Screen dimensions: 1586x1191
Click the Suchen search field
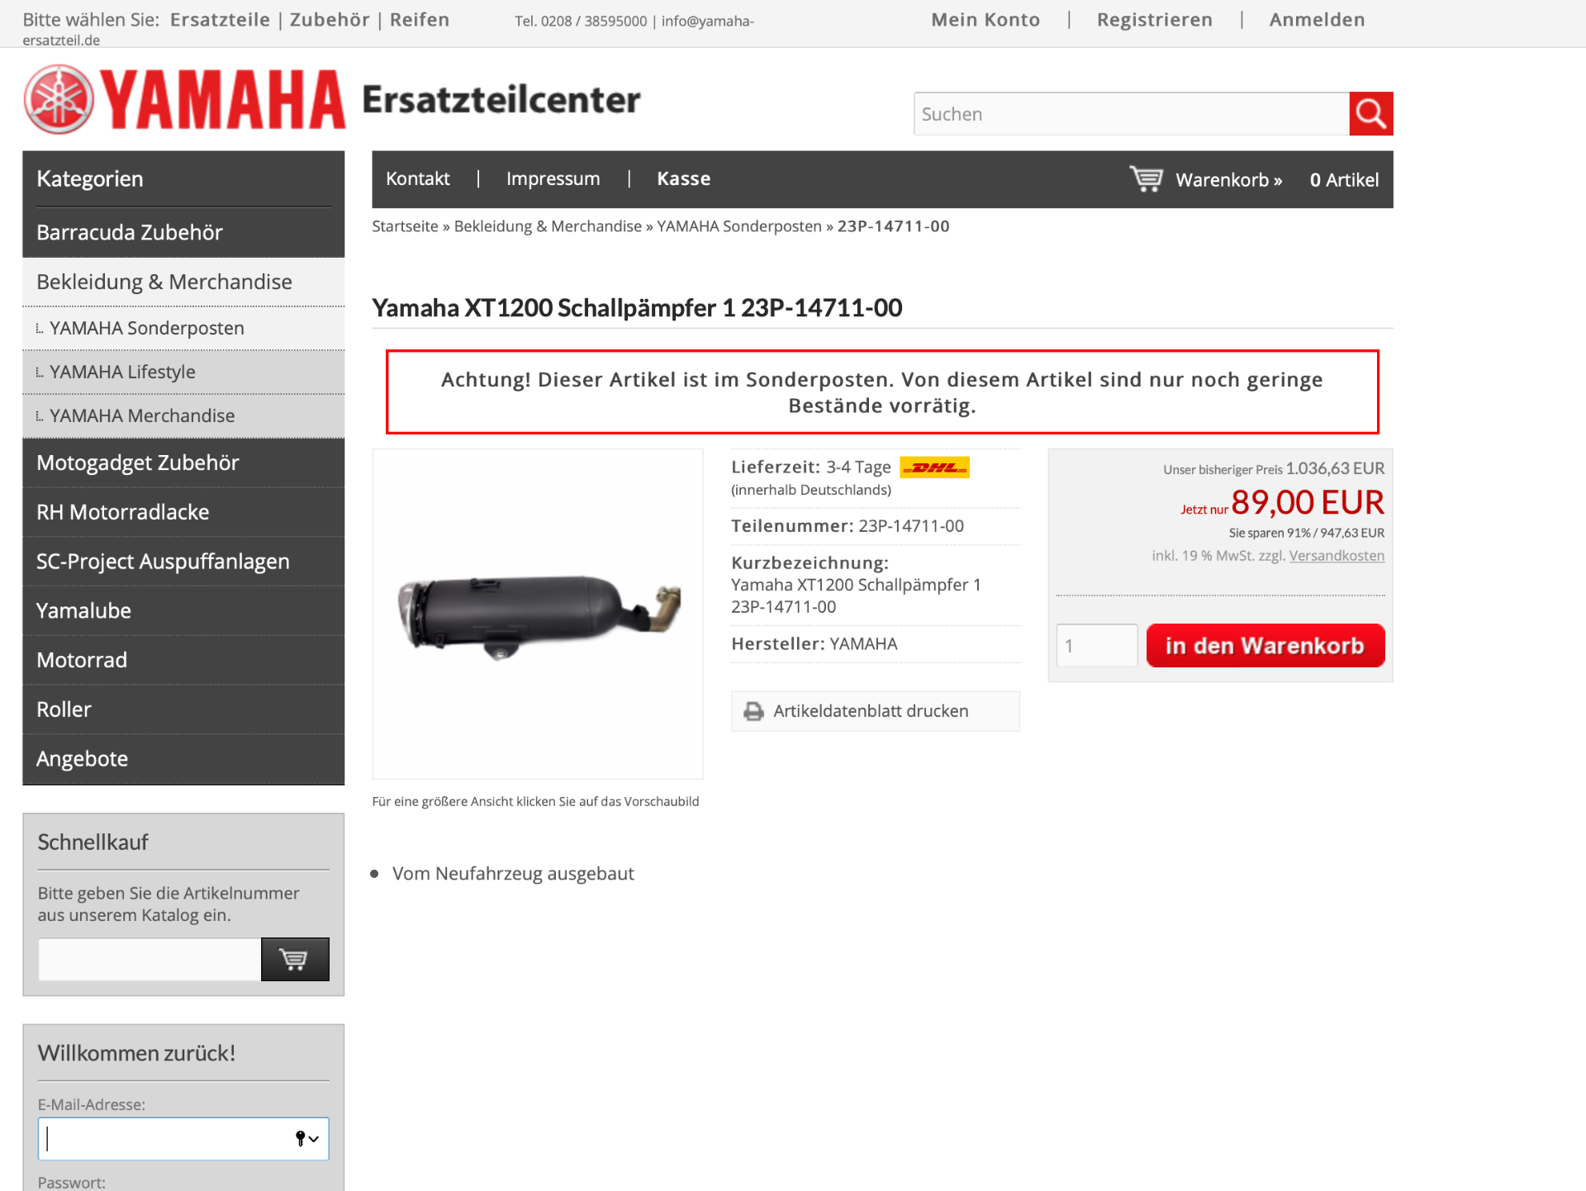[x=1131, y=114]
